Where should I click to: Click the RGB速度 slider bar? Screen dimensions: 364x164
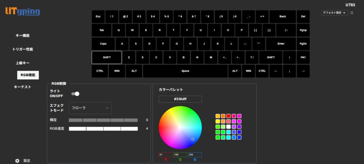[103, 129]
